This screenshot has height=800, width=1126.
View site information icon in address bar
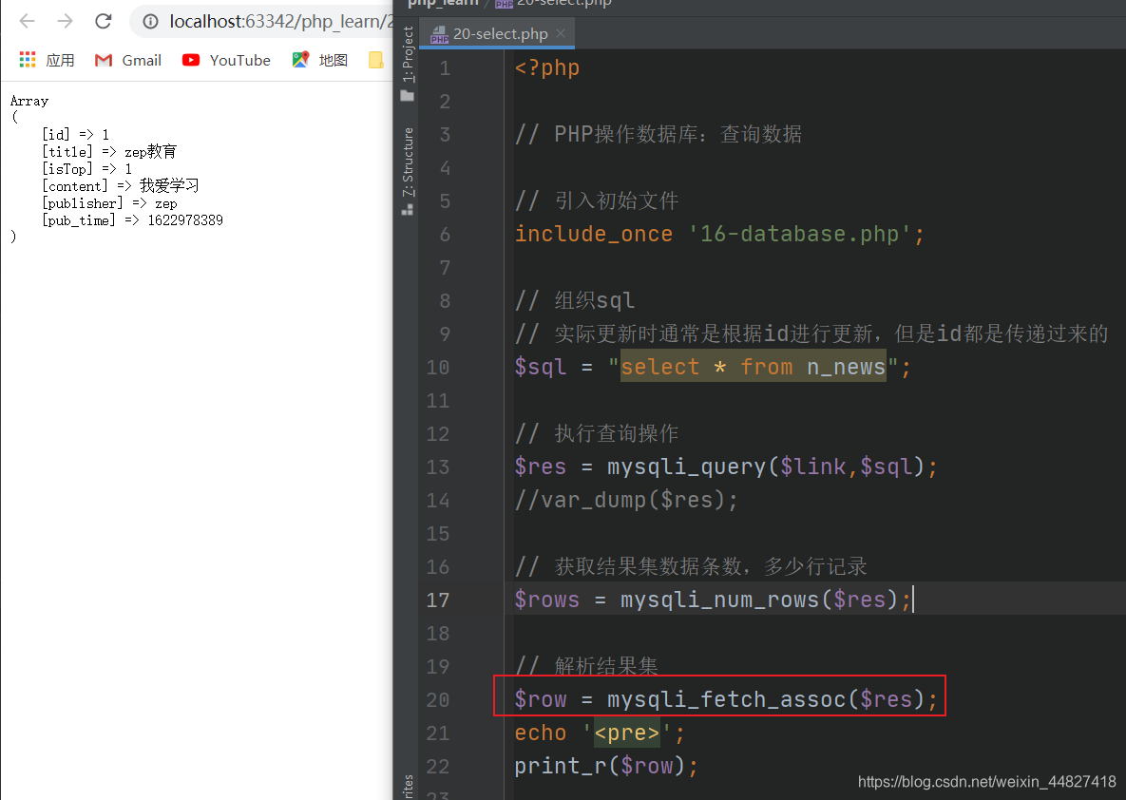(150, 22)
